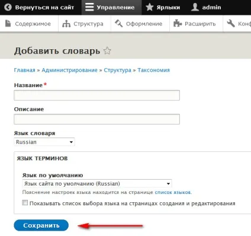Screen dimensions: 251x236
Task: Click the hierarchy icon next to Структура
Action: [66, 24]
